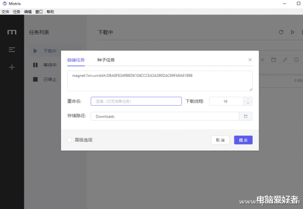Click the magnet link text area
Image resolution: width=303 pixels, height=209 pixels.
click(160, 81)
